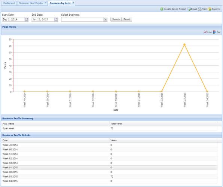Click the Total Views value 72 in summary
The image size is (223, 187).
pyautogui.click(x=112, y=128)
